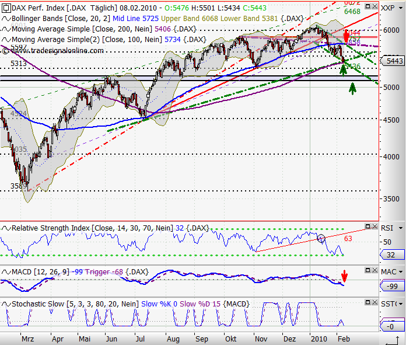This screenshot has width=406, height=345.
Task: Click the Moving Average Simple(2) wave icon
Action: pos(6,40)
